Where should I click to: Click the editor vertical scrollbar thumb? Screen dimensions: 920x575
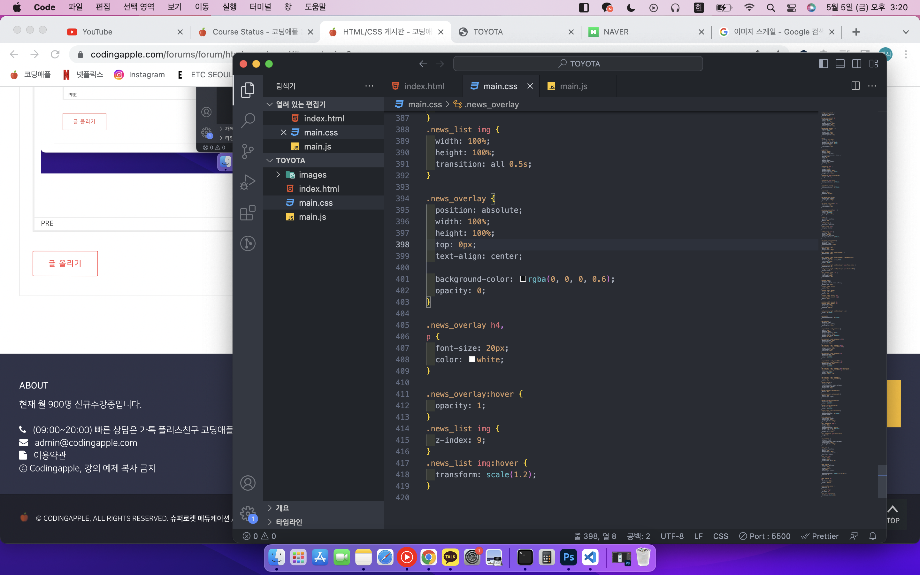pyautogui.click(x=882, y=481)
